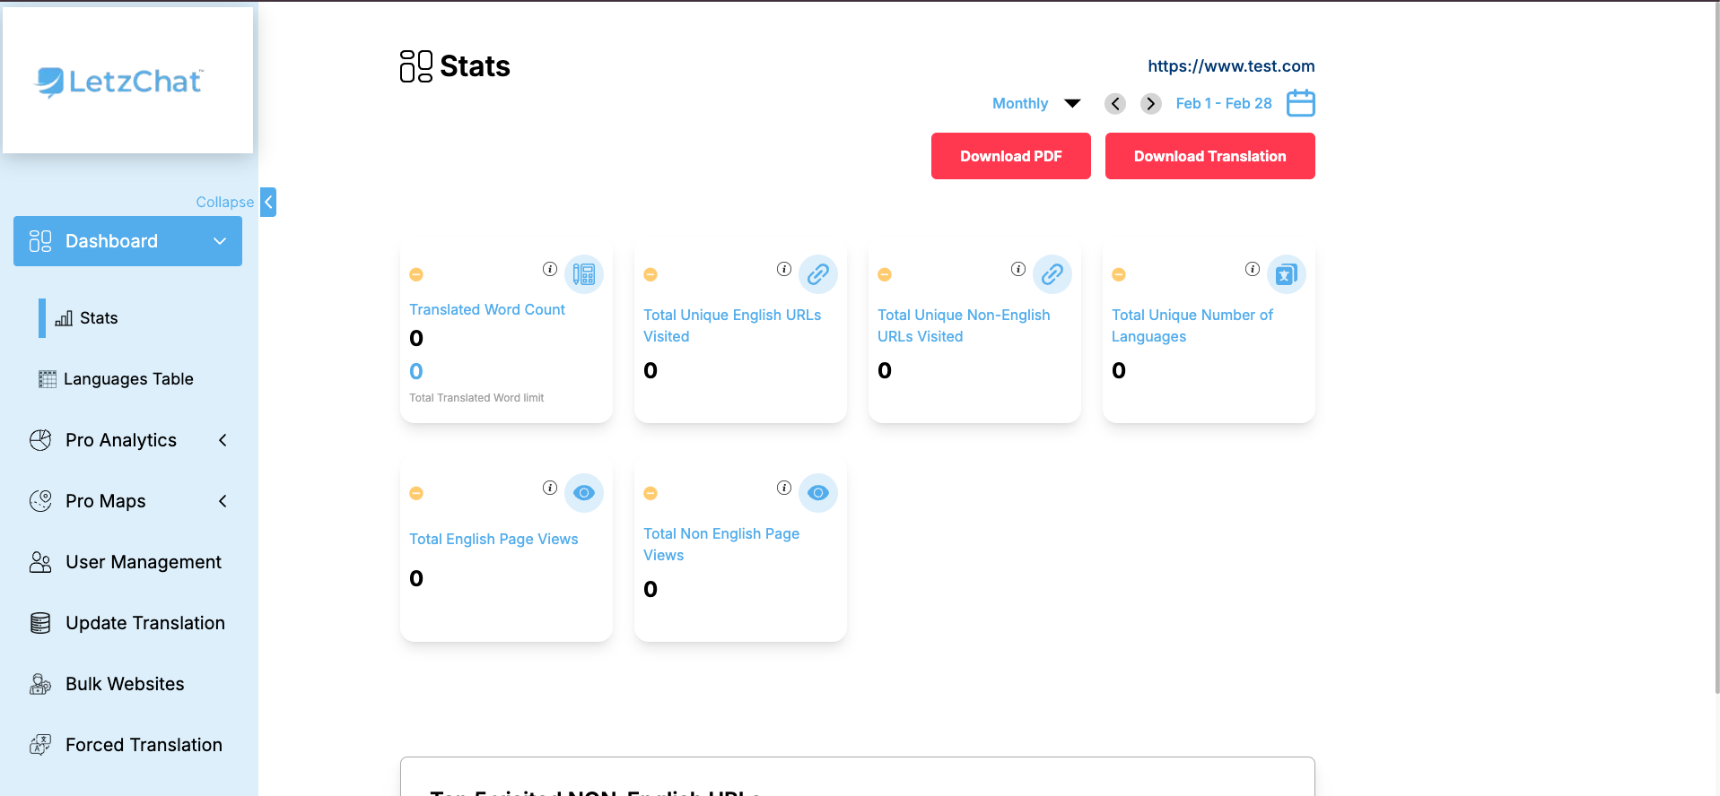Click info icon on Translated Word Count card
Screen dimensions: 1720x796
pyautogui.click(x=550, y=269)
